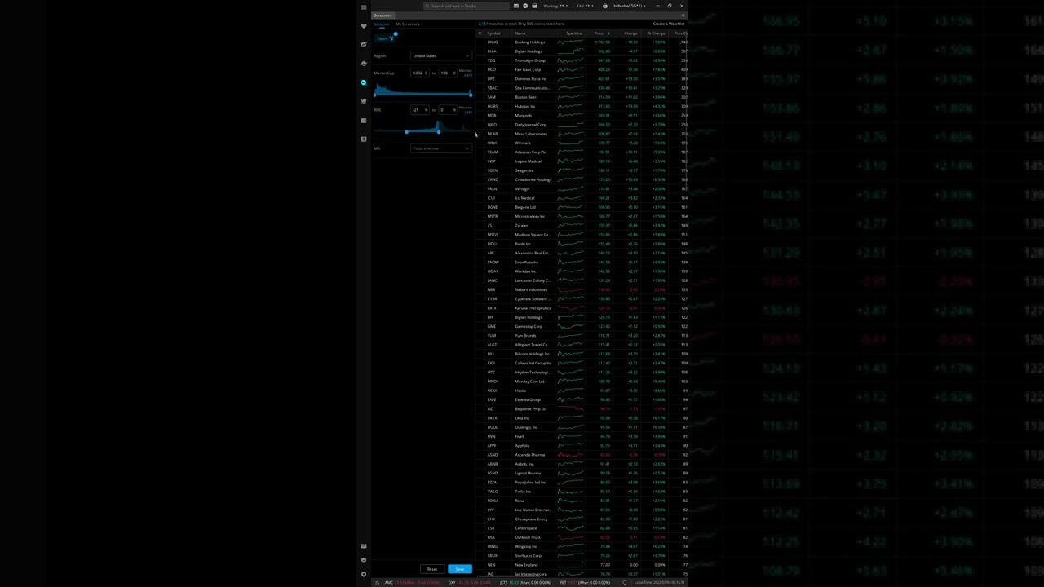The height and width of the screenshot is (587, 1044).
Task: Select the CRWD Crowdstrike Holdings row
Action: [x=582, y=179]
